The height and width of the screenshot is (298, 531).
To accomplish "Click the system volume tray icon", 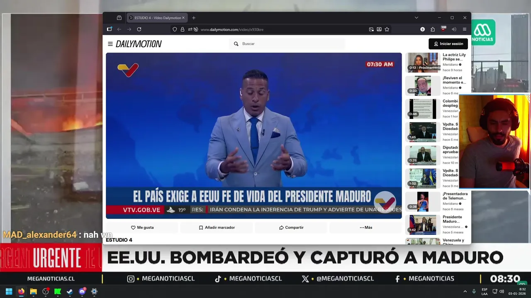I will tap(502, 291).
